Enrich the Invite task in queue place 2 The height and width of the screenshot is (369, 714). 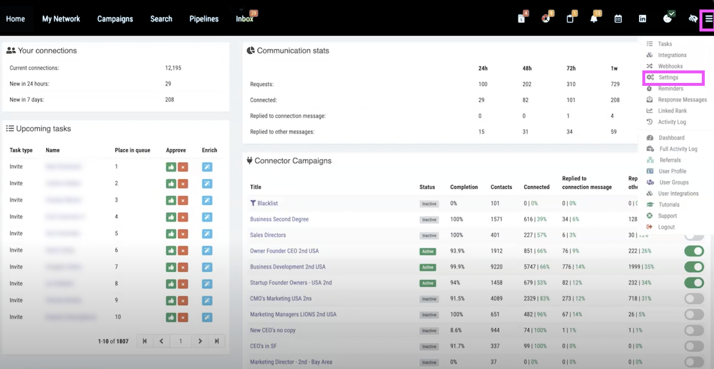coord(207,184)
